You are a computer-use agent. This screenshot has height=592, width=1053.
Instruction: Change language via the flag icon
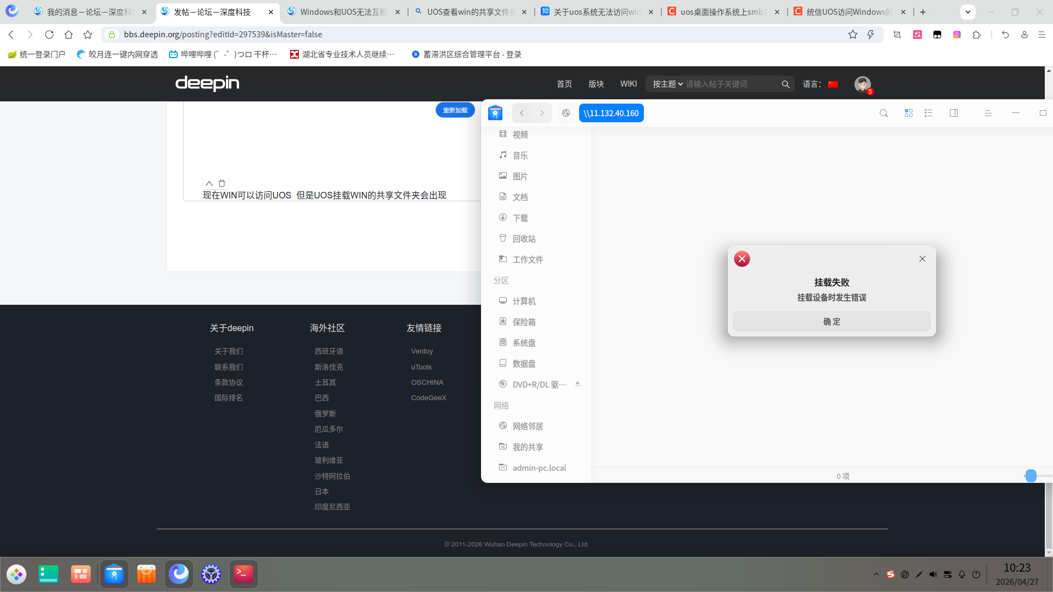(x=833, y=84)
